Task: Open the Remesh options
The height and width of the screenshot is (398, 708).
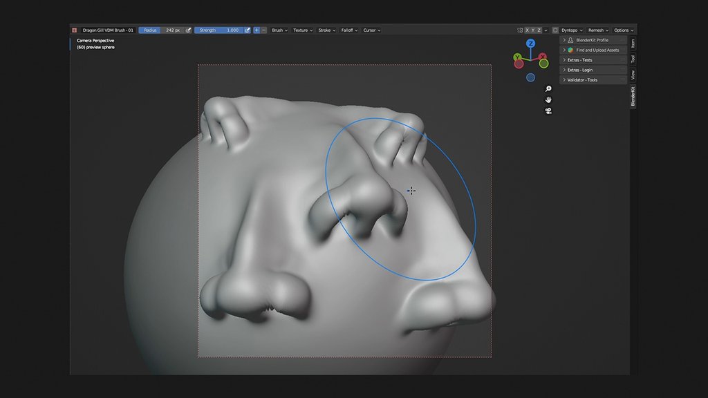Action: 598,30
